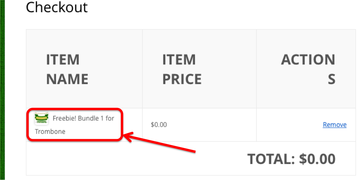Click the word ITEM above PRICE
Screen dimensions: 361x180
point(179,60)
